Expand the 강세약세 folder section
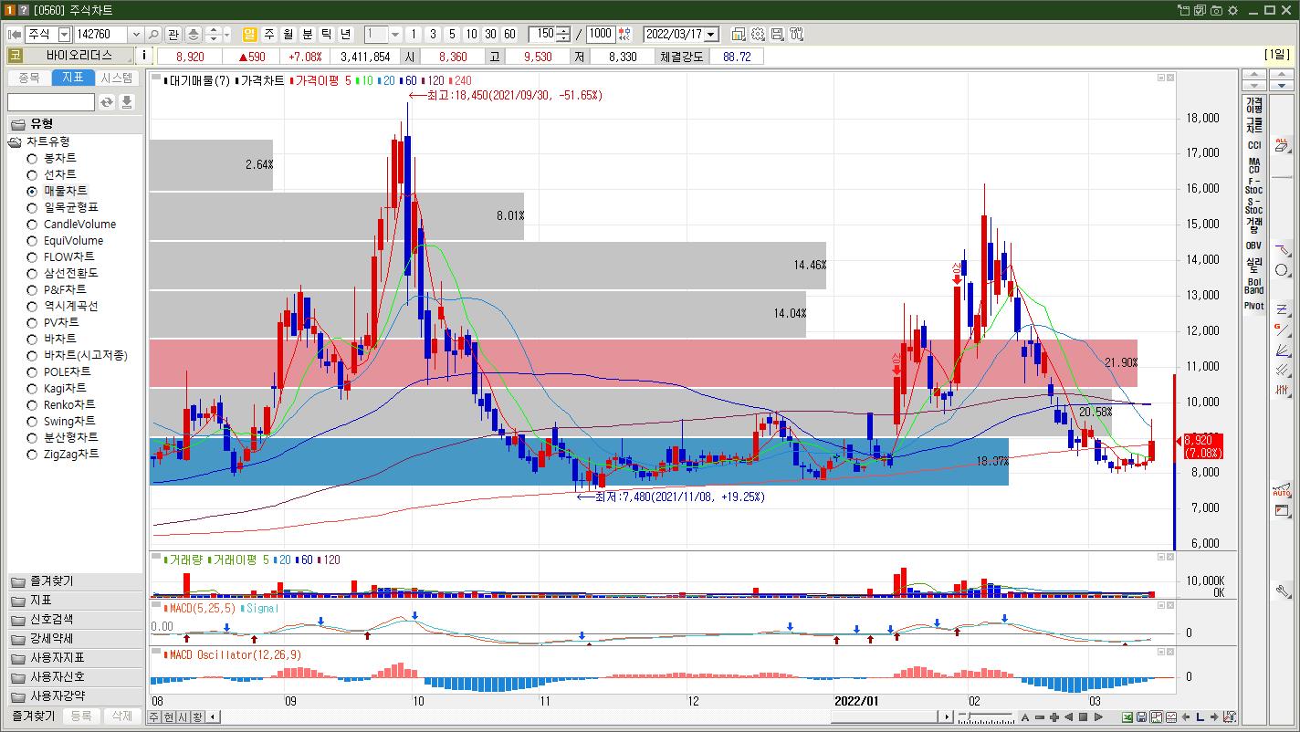This screenshot has width=1300, height=732. tap(75, 639)
